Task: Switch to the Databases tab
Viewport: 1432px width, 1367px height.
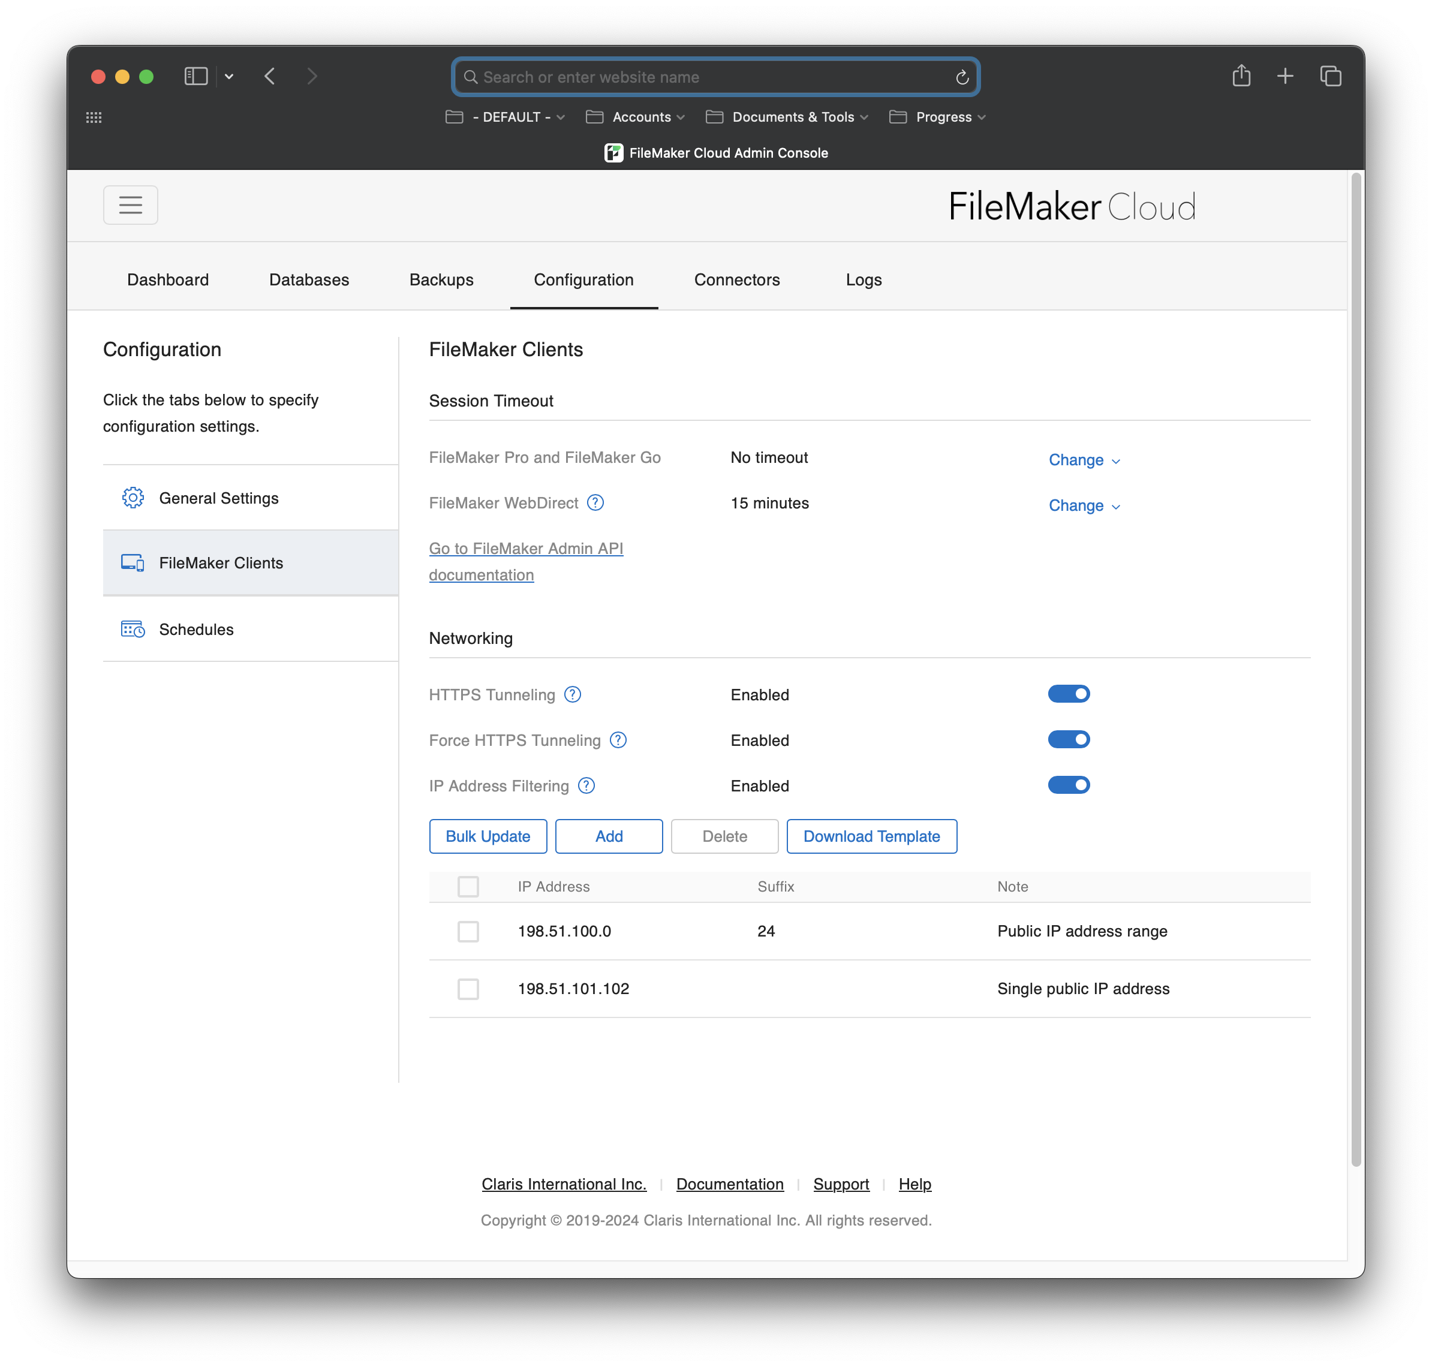Action: [309, 280]
